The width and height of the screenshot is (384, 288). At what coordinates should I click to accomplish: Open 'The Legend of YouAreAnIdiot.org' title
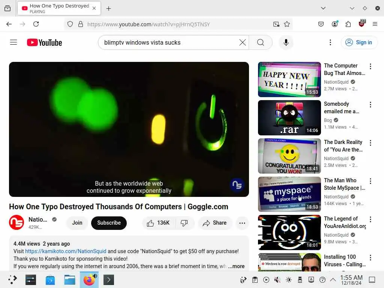(x=345, y=222)
